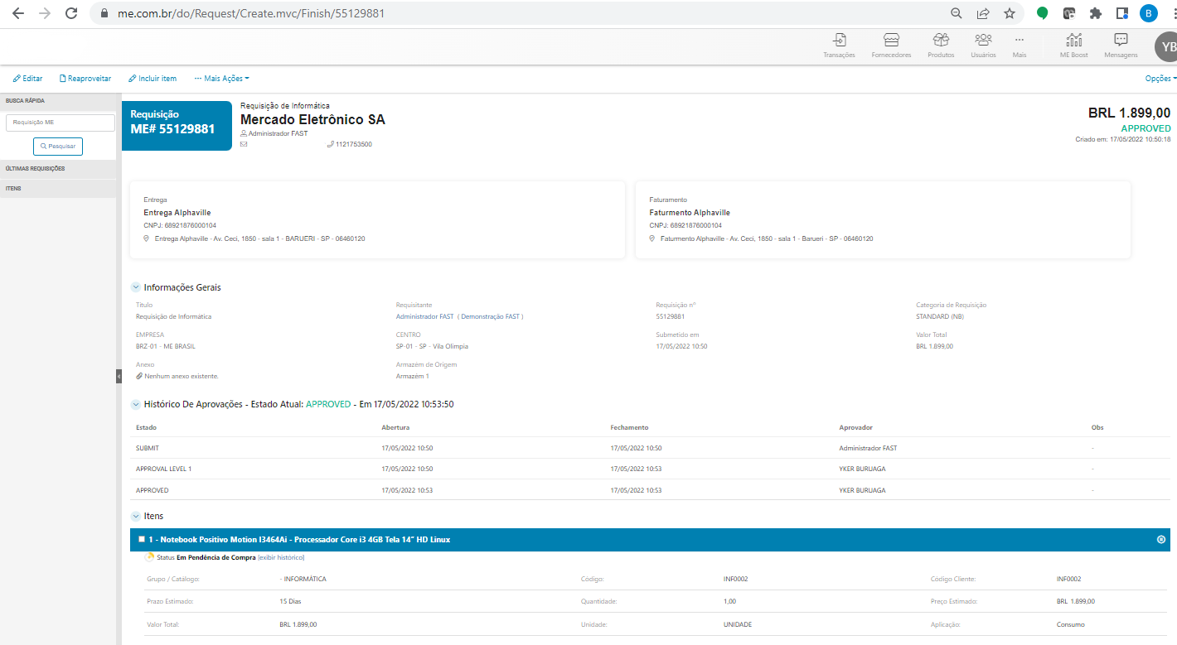Click the Requisição ME# 55129881 badge
The image size is (1177, 645).
tap(177, 125)
